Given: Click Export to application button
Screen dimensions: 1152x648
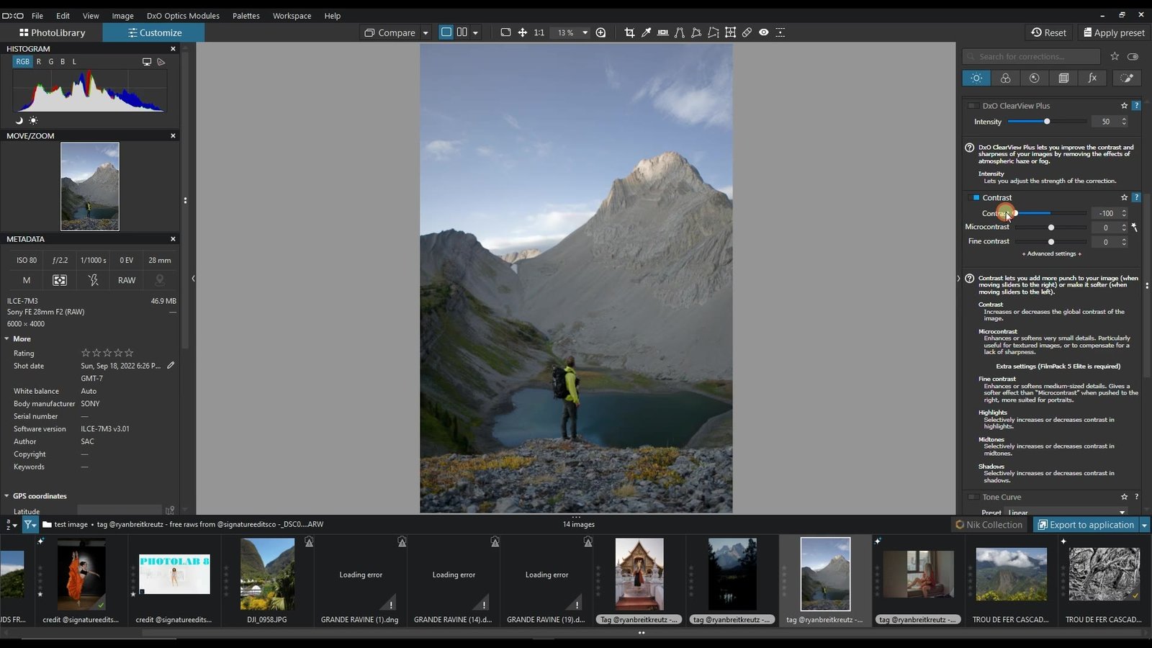Looking at the screenshot, I should click(1085, 525).
